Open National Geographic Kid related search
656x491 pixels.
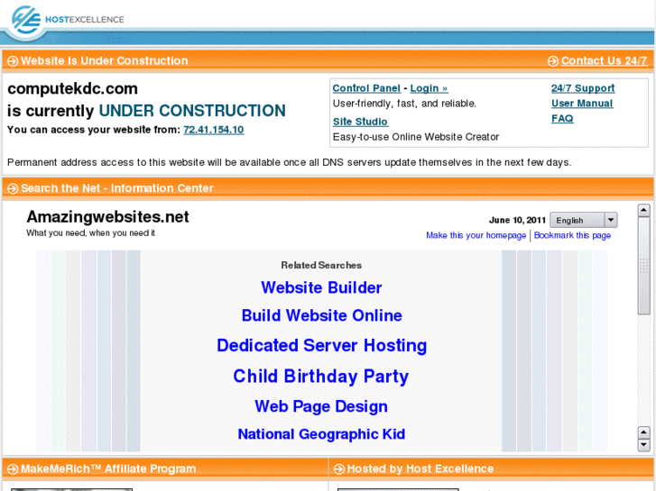[x=321, y=434]
